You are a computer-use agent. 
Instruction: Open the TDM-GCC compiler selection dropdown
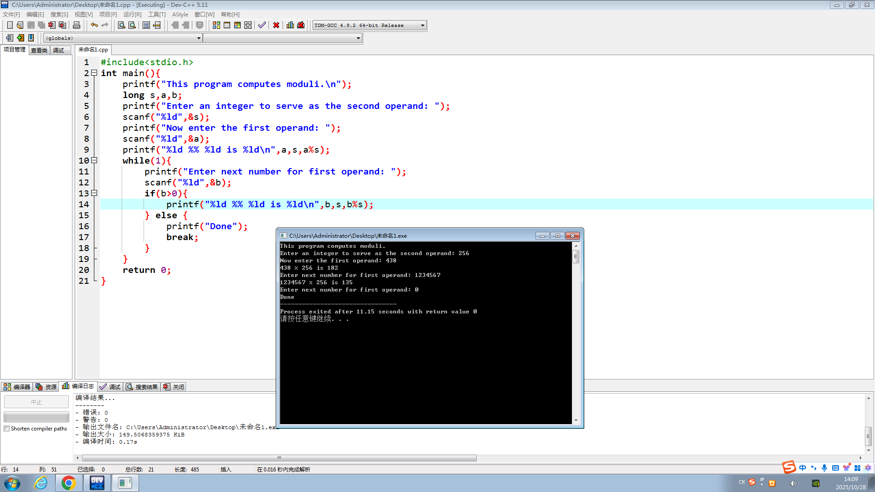click(x=422, y=26)
